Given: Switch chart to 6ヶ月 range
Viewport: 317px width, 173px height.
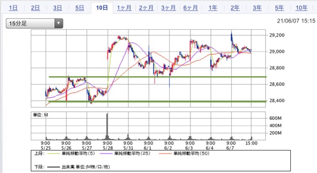Looking at the screenshot, I should point(191,8).
